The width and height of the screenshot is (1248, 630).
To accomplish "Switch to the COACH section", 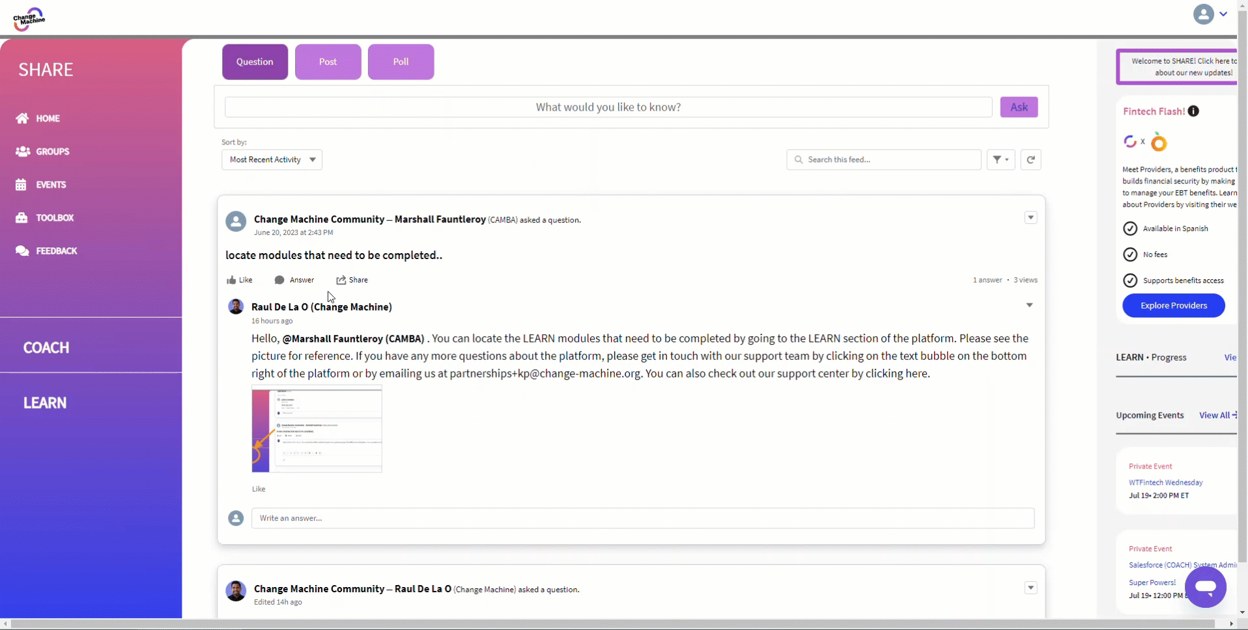I will click(x=46, y=348).
